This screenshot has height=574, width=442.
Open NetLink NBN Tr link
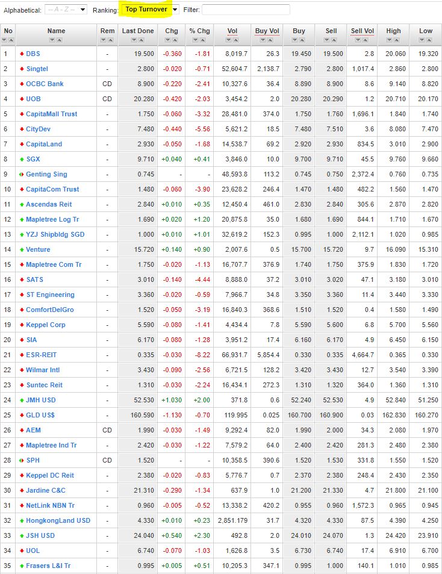50,505
